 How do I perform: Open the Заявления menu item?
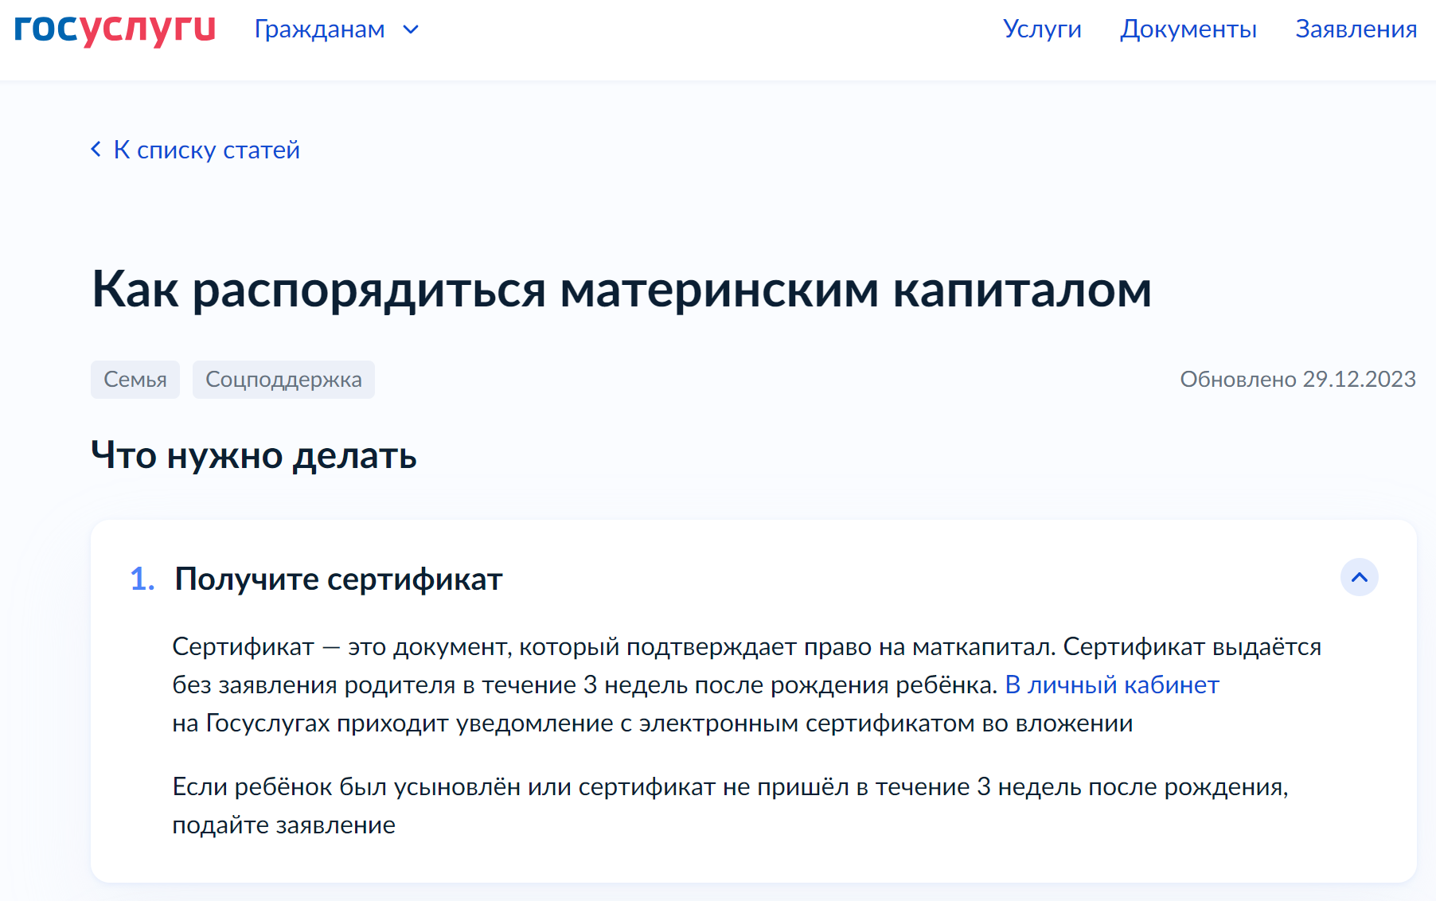[1356, 29]
